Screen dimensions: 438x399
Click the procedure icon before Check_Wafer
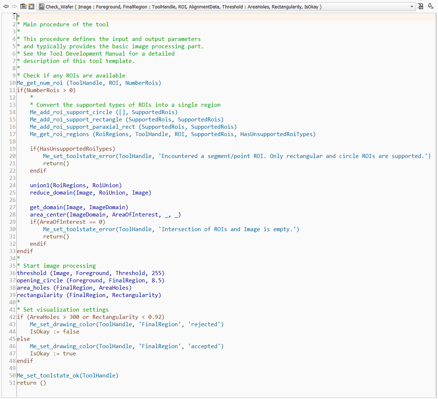click(42, 7)
